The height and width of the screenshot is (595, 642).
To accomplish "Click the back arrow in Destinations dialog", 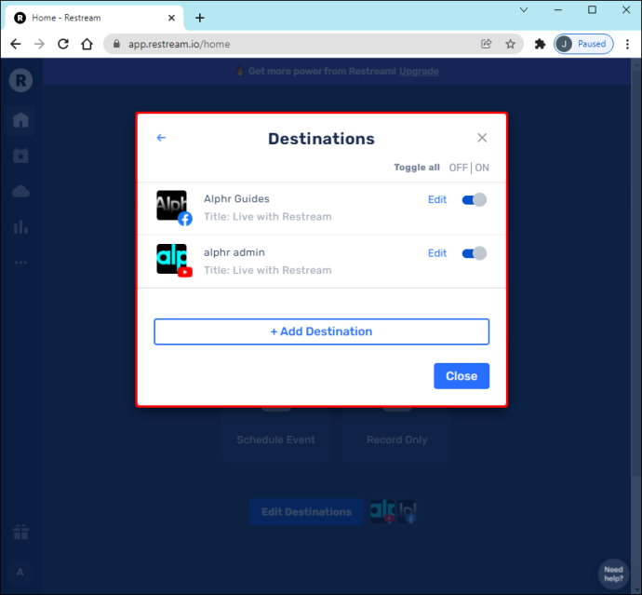I will coord(161,138).
